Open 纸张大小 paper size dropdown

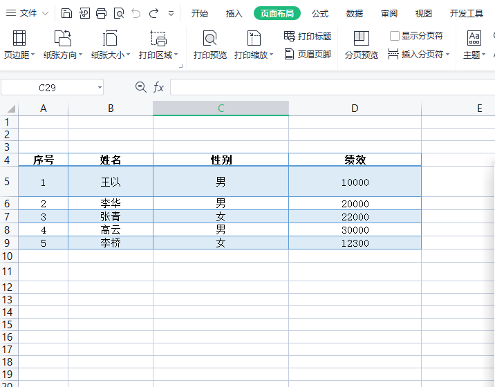coord(111,45)
